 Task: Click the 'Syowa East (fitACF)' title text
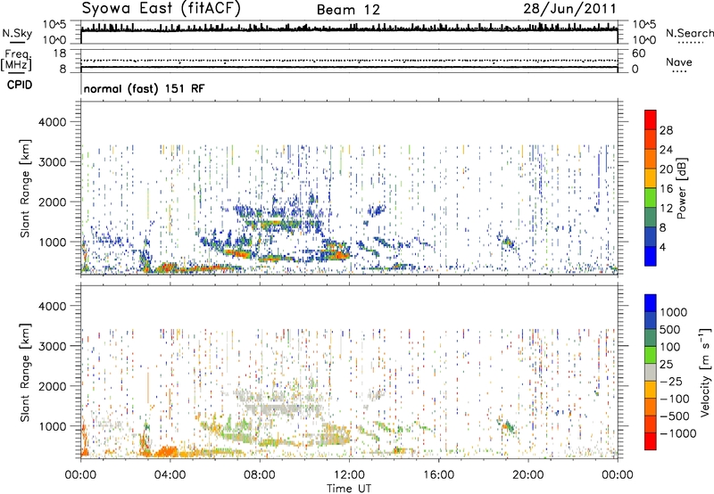(x=162, y=8)
